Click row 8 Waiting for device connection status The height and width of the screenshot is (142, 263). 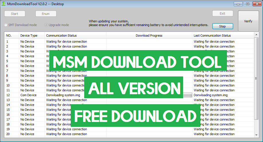tap(66, 76)
